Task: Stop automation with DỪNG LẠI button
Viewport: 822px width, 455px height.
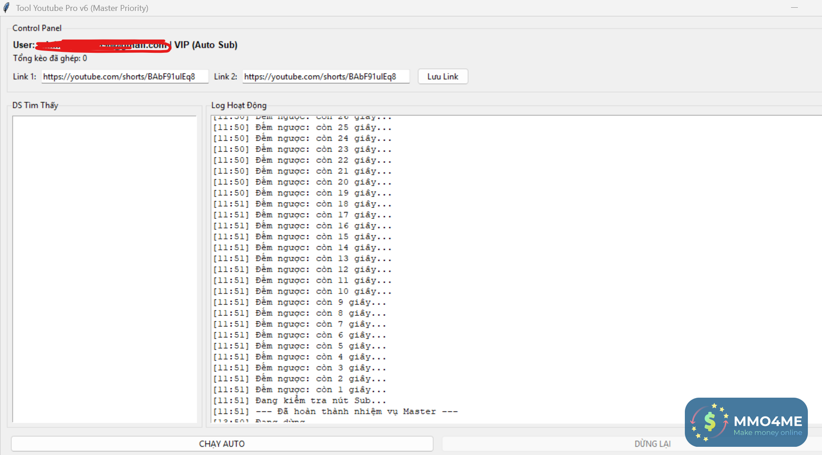Action: click(652, 444)
